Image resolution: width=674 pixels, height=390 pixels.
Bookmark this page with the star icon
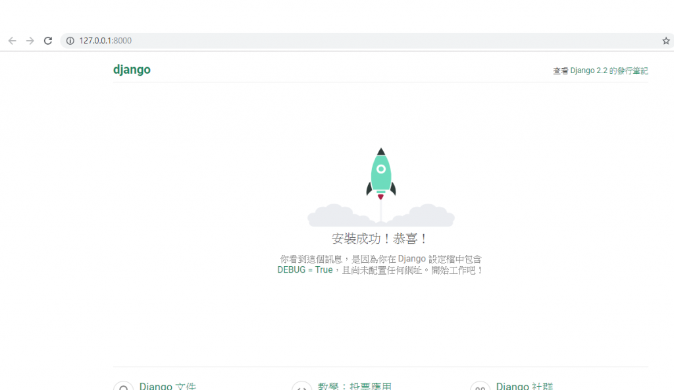[x=666, y=40]
